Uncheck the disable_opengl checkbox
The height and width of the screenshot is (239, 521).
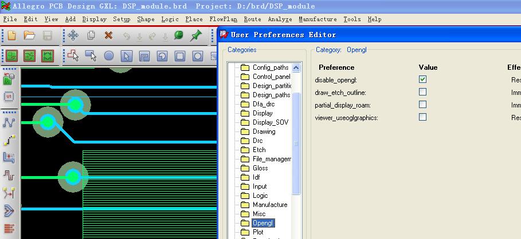point(422,79)
